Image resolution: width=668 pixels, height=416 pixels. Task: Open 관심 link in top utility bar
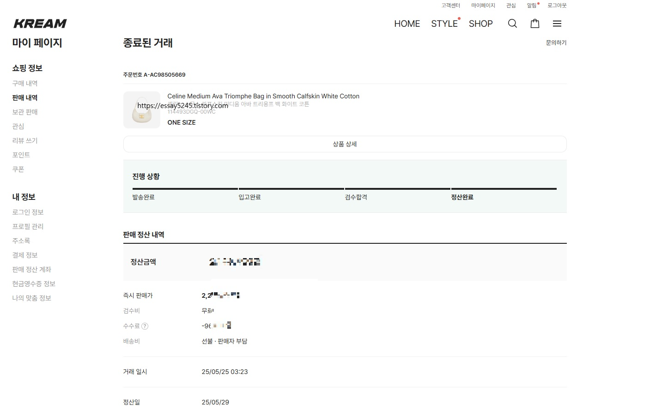pos(511,6)
